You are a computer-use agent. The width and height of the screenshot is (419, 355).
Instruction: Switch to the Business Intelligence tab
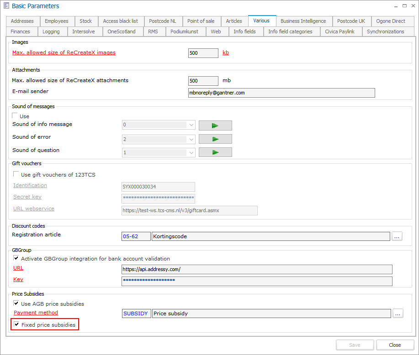click(303, 21)
